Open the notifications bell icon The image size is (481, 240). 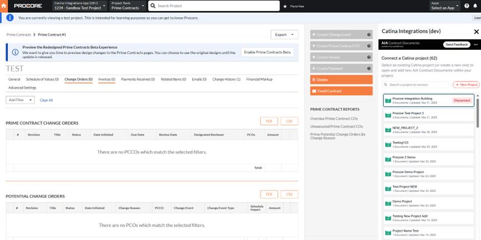(475, 6)
